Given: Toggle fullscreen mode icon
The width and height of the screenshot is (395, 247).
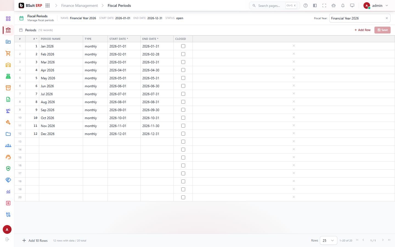Looking at the screenshot, I should click(324, 5).
